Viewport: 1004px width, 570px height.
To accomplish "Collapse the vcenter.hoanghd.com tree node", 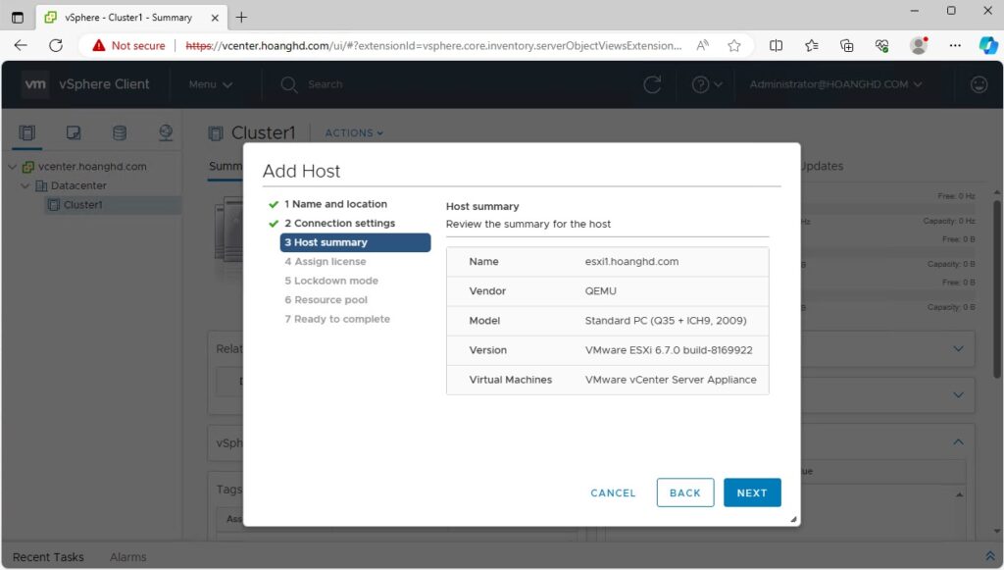I will pyautogui.click(x=12, y=167).
